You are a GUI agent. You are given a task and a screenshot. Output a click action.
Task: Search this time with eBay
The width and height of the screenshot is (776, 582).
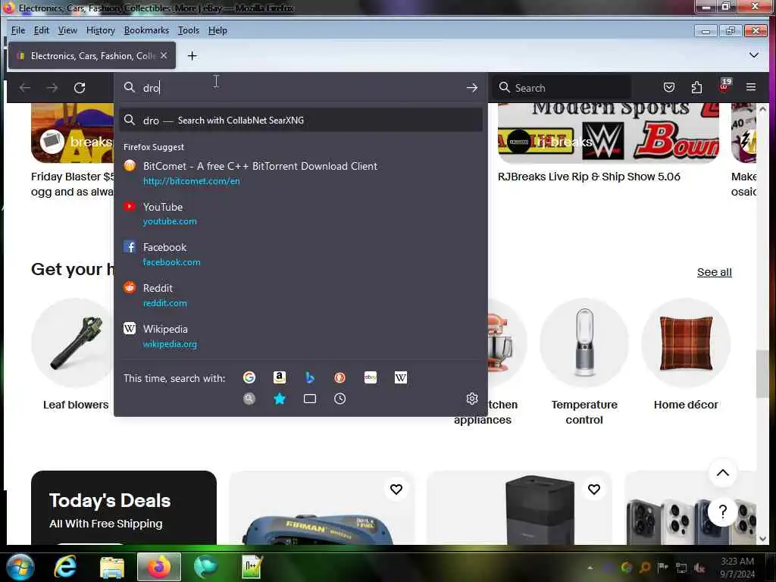[370, 377]
